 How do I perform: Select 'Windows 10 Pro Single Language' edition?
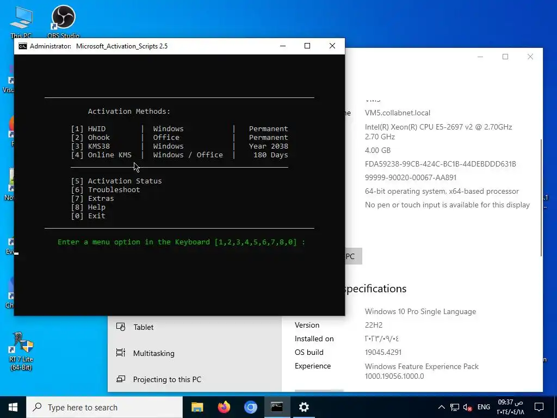420,312
